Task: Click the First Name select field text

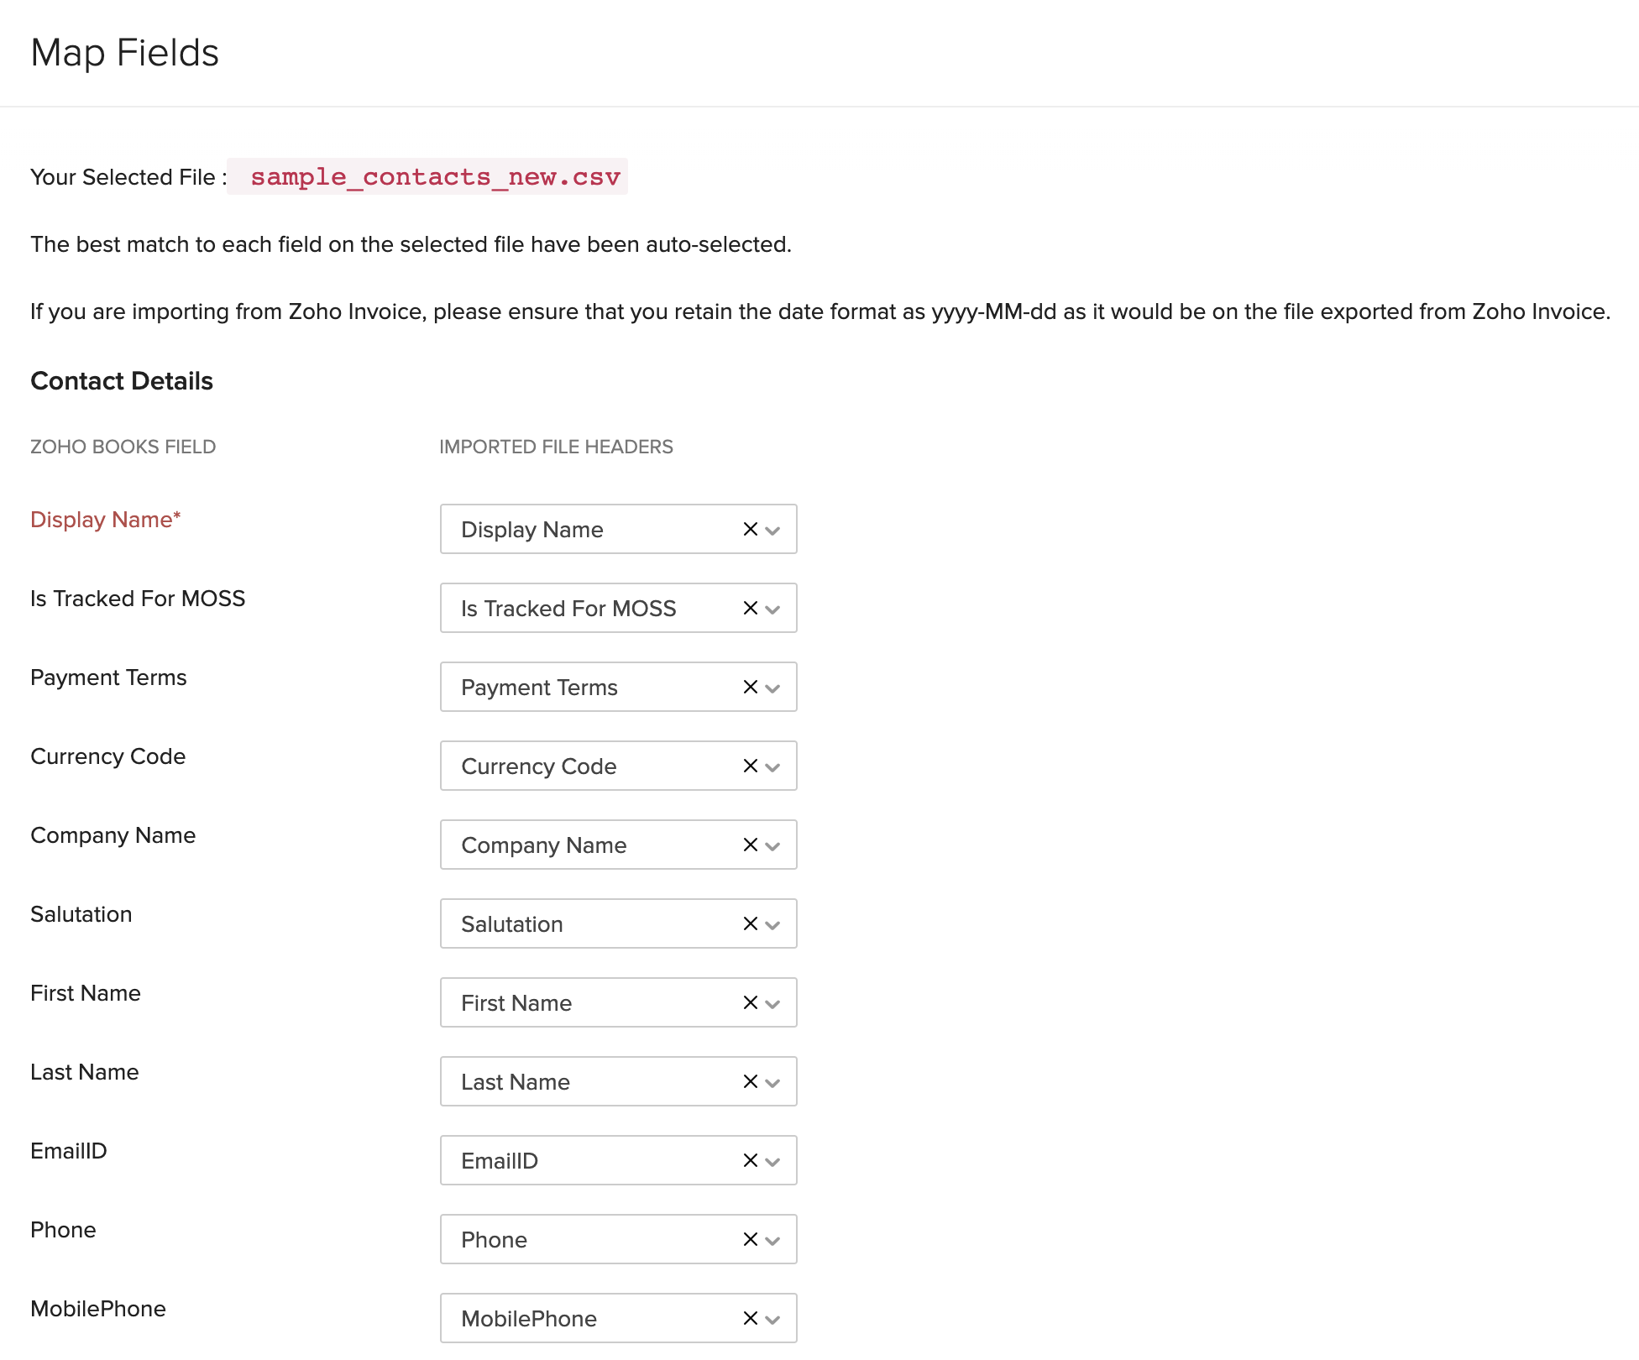Action: click(516, 1003)
